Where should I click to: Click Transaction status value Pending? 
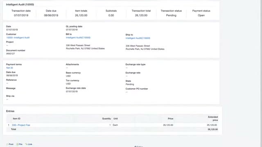[171, 16]
